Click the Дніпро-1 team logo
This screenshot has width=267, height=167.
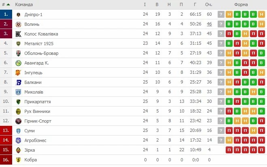point(18,15)
